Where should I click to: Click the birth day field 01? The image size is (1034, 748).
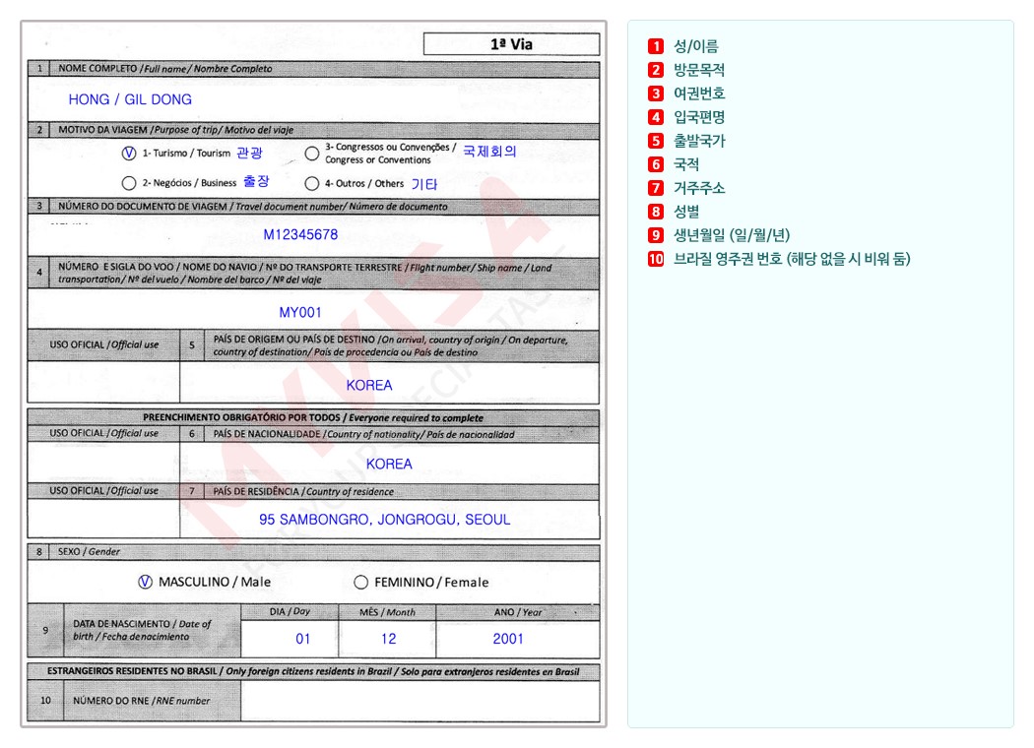[x=290, y=639]
